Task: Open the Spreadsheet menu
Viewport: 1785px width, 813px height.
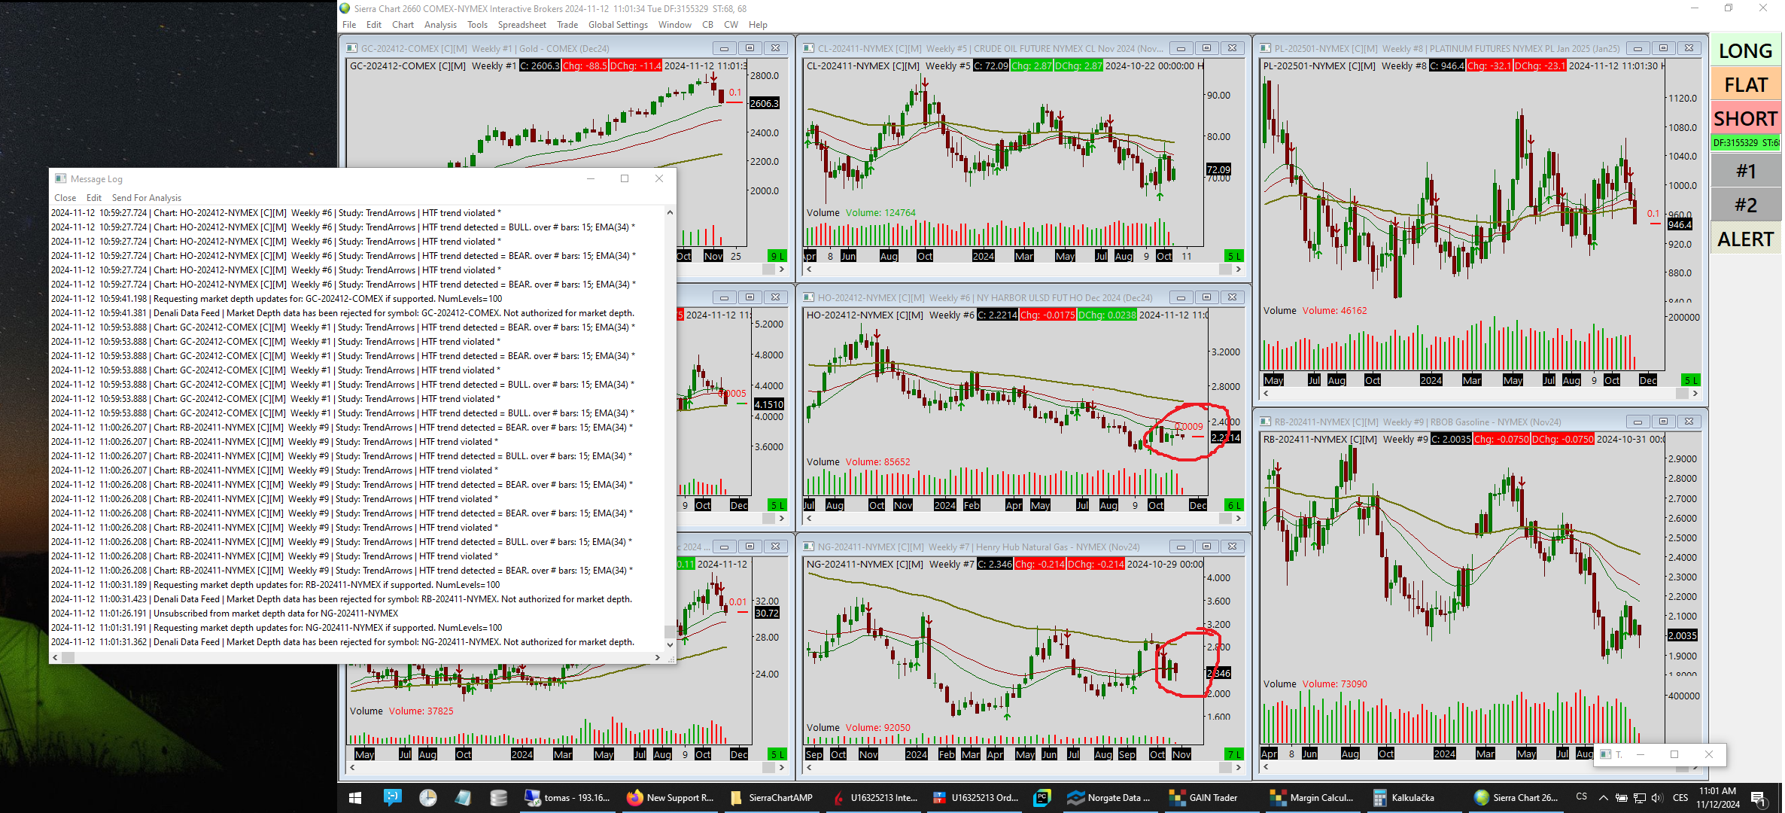Action: (522, 25)
